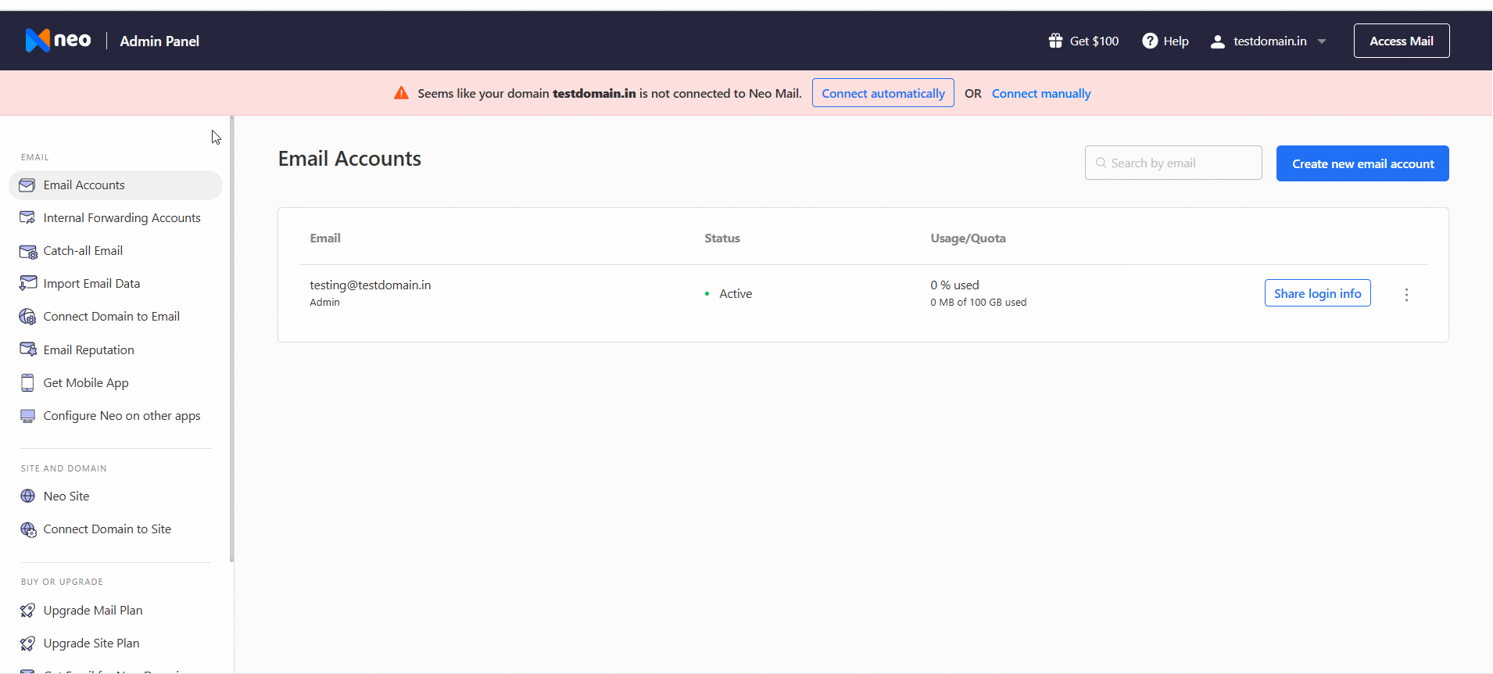Screen dimensions: 1493x674
Task: Click the Catch-all Email icon
Action: [x=28, y=251]
